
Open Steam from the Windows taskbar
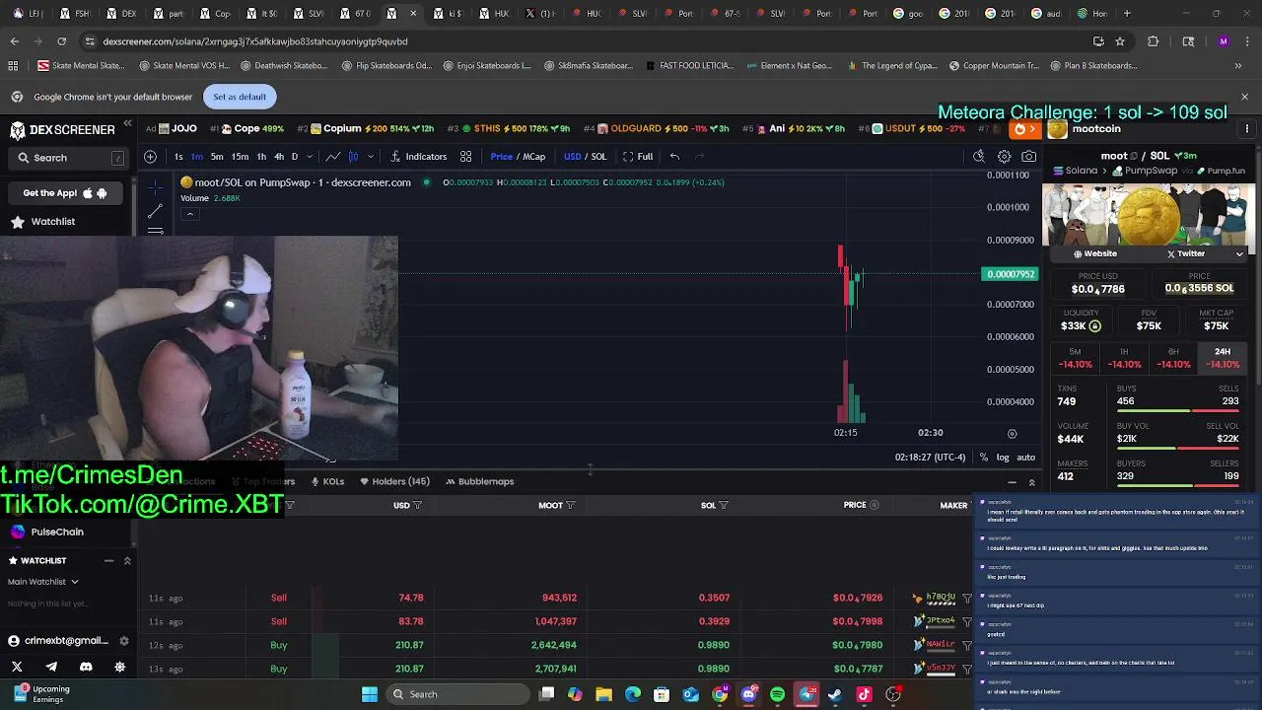pyautogui.click(x=835, y=694)
